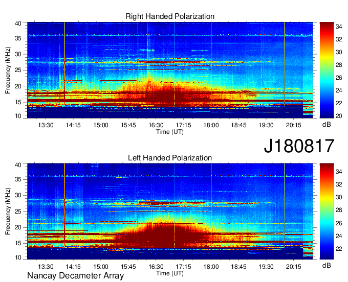Viewport: 348px width, 282px height.
Task: Click '20:15' time tick on Right Handed plot
Action: click(294, 125)
